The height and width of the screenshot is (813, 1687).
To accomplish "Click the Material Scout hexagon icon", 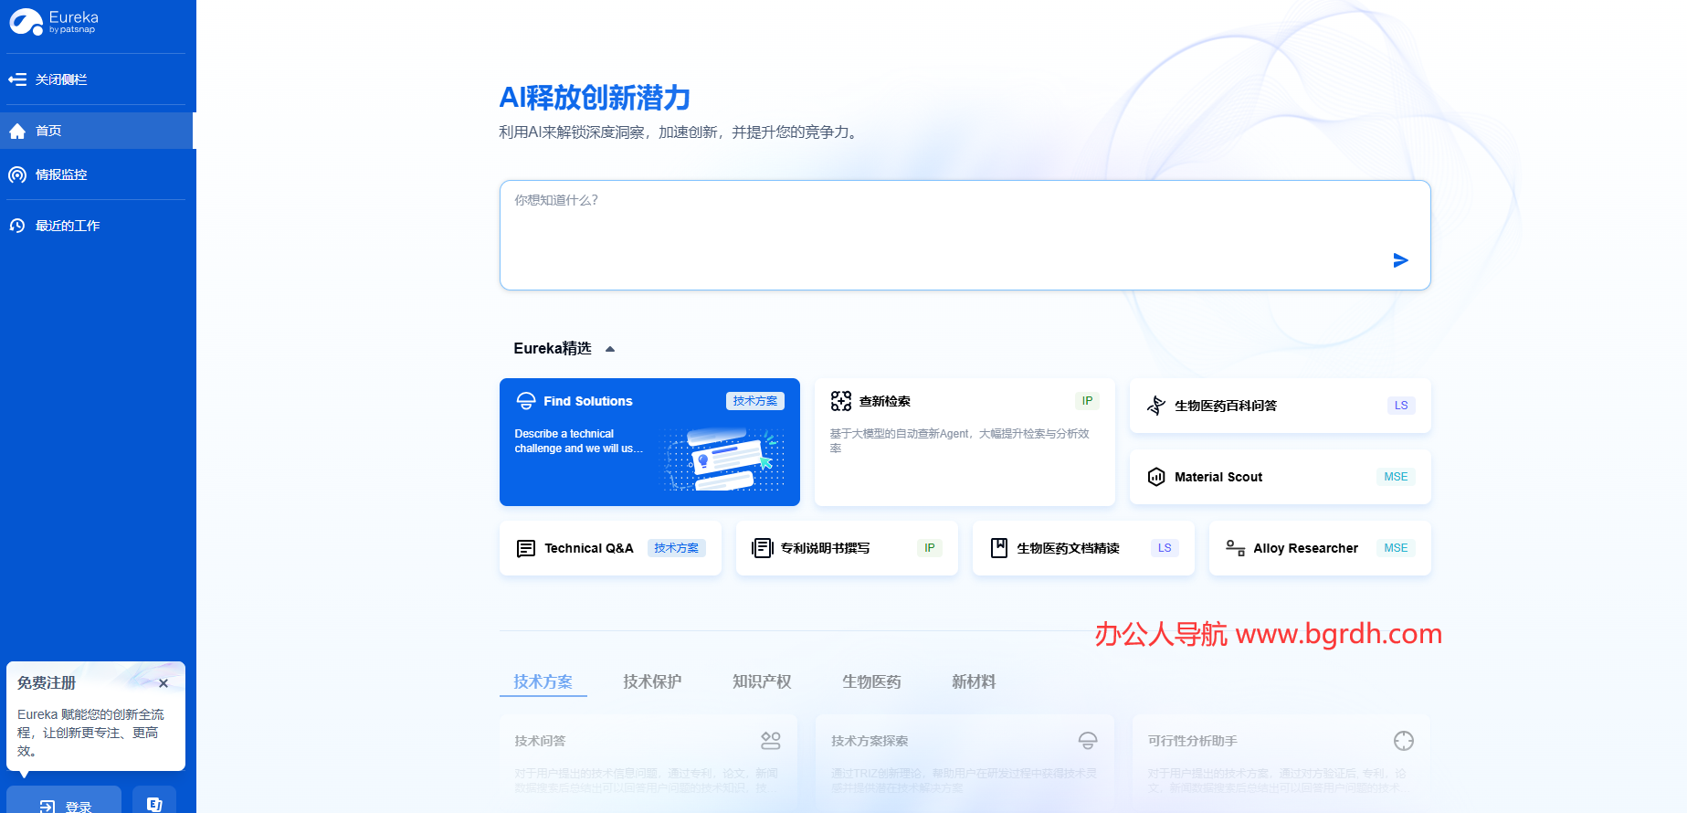I will coord(1155,477).
